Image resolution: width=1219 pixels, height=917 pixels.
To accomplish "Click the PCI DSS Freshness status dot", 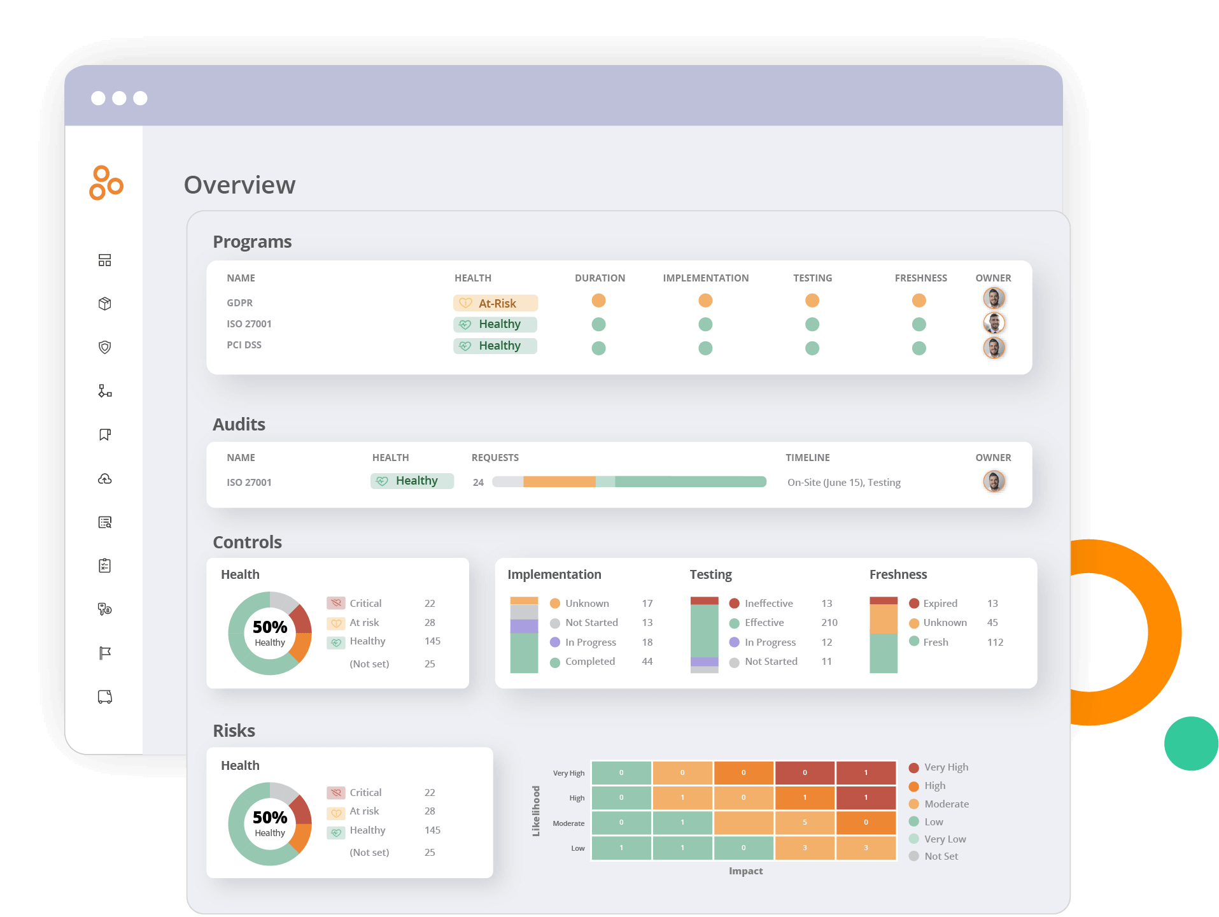I will point(919,348).
